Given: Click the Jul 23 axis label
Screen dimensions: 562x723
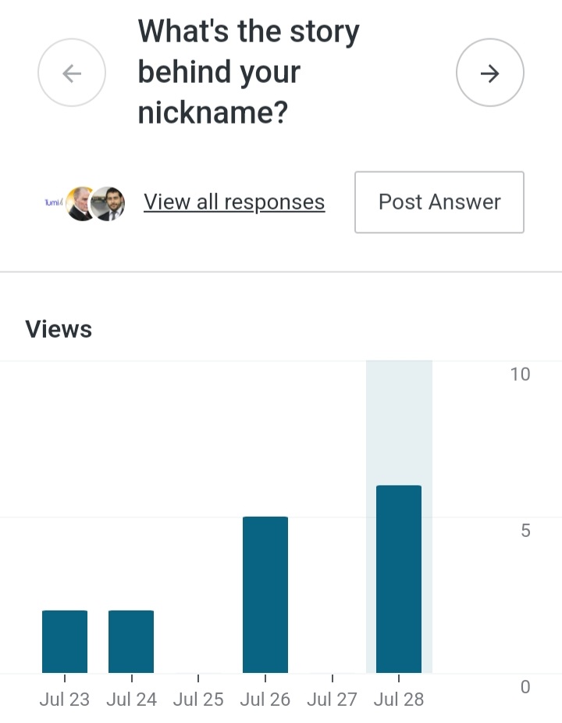Looking at the screenshot, I should pos(65,699).
